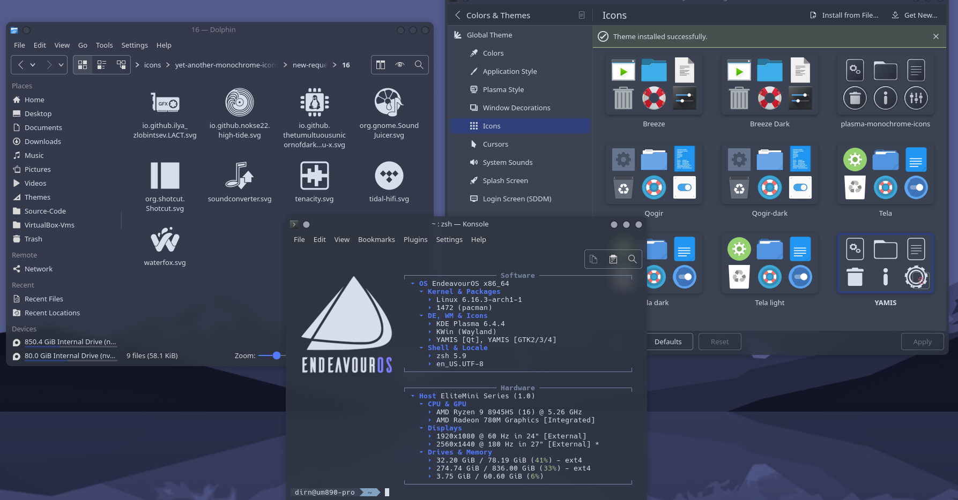Open Konsole's magnifier search icon
The width and height of the screenshot is (958, 500).
[x=633, y=259]
